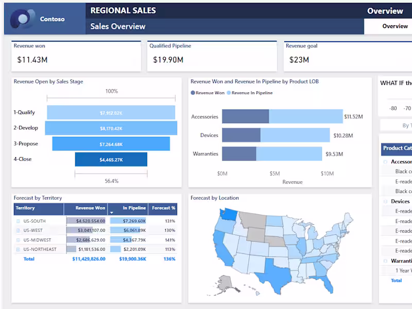Click the drill-down icon beside US-SOUTH
The height and width of the screenshot is (309, 412).
tap(18, 221)
